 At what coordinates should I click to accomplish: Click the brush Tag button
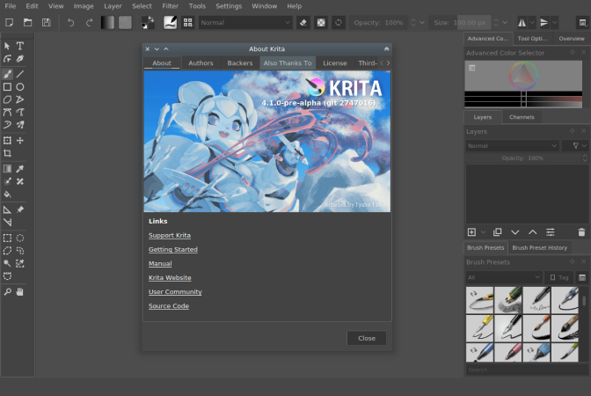(x=559, y=277)
